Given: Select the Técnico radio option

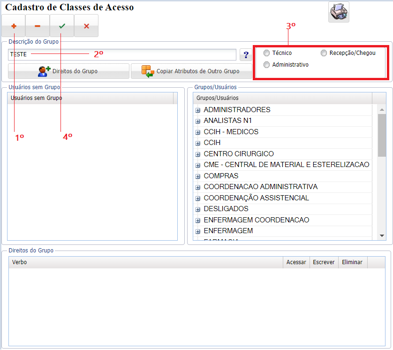Looking at the screenshot, I should coord(267,53).
